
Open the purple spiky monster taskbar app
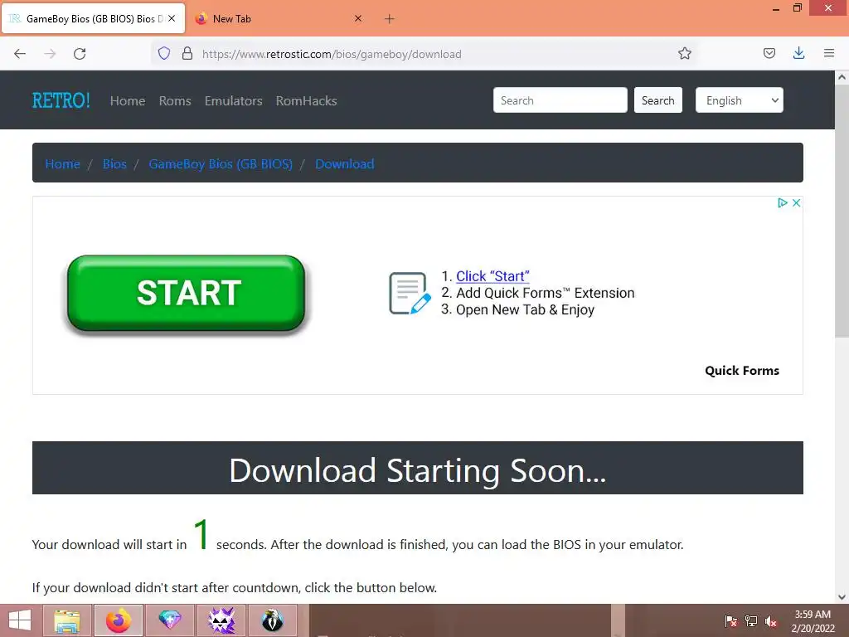coord(221,620)
